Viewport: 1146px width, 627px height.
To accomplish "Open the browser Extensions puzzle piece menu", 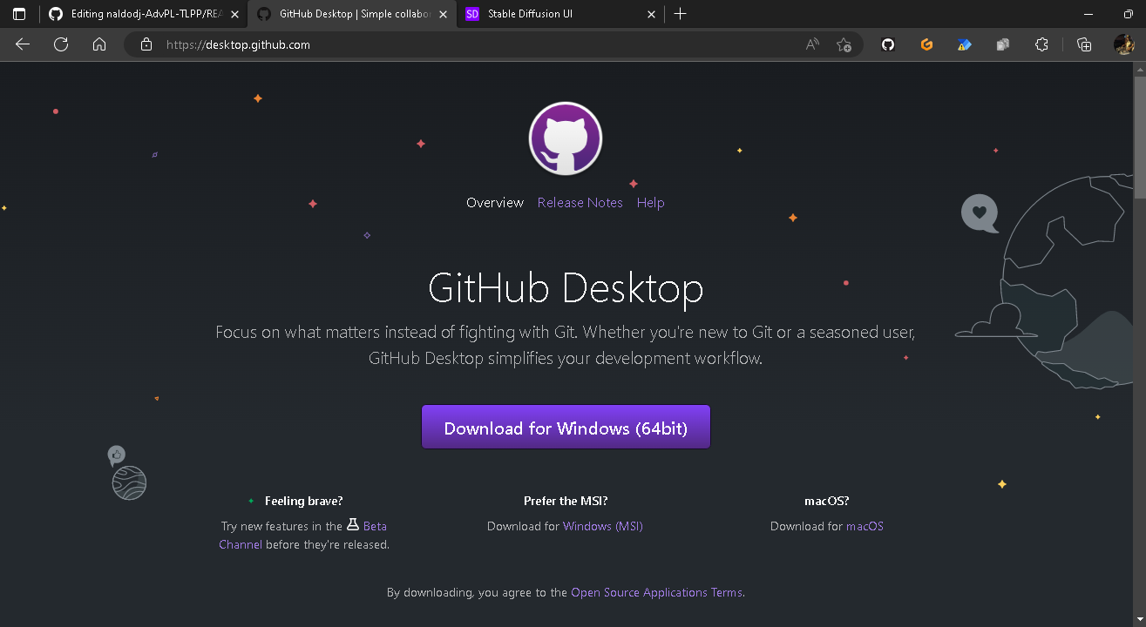I will 1041,44.
